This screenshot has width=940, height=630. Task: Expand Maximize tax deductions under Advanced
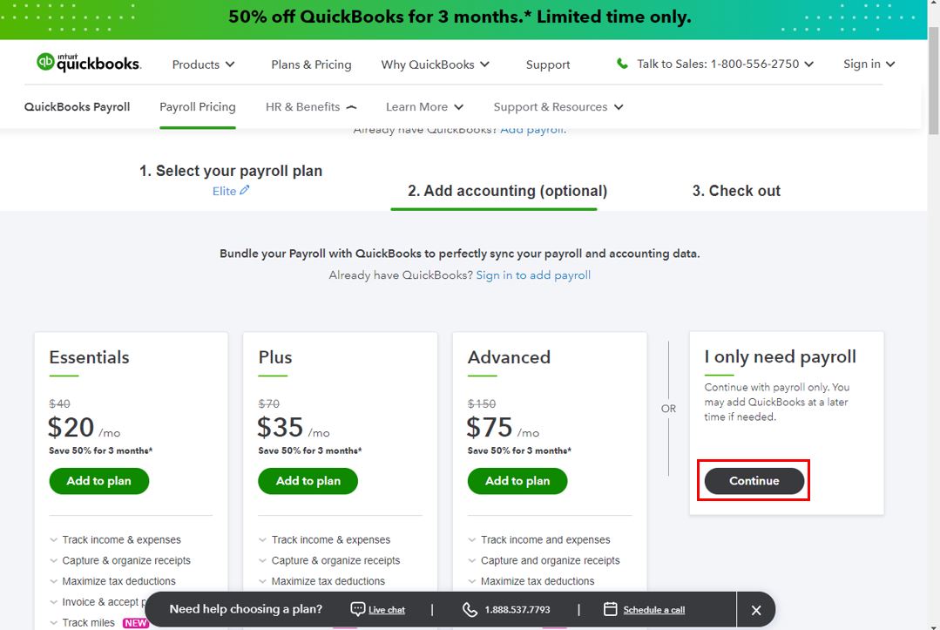531,581
